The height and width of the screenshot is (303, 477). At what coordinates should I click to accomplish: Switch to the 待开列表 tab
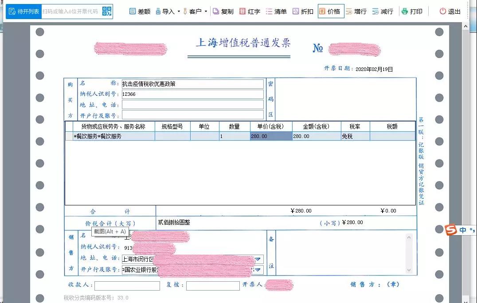[24, 11]
